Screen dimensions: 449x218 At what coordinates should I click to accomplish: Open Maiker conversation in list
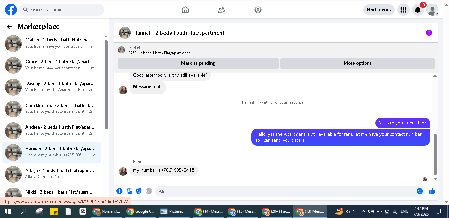point(52,43)
